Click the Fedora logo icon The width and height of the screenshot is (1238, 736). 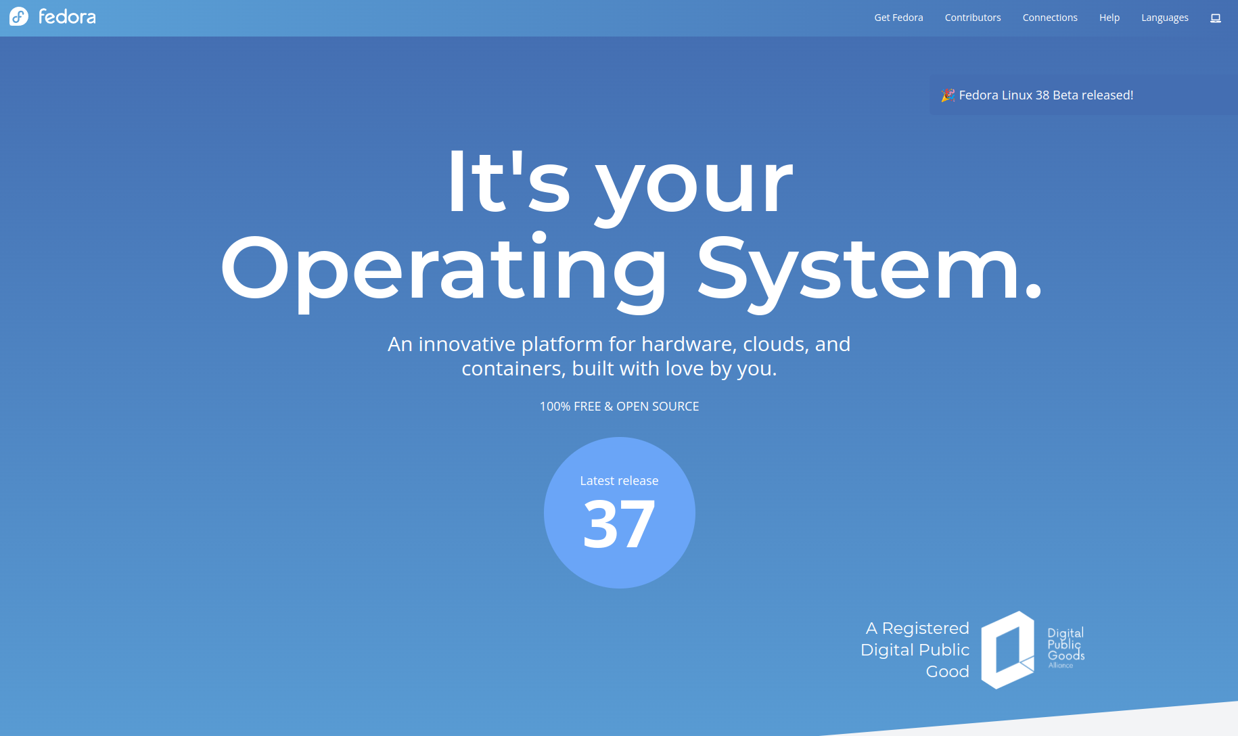19,17
